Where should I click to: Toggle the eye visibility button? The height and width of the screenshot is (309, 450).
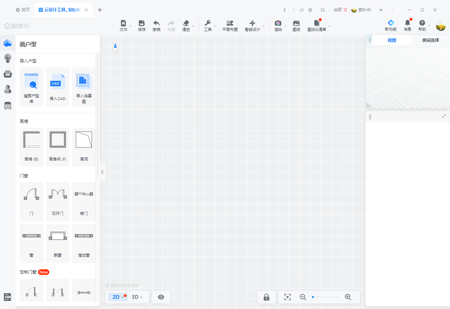[x=161, y=297]
